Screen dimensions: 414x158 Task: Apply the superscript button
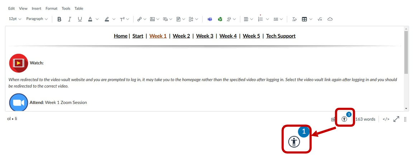[122, 19]
